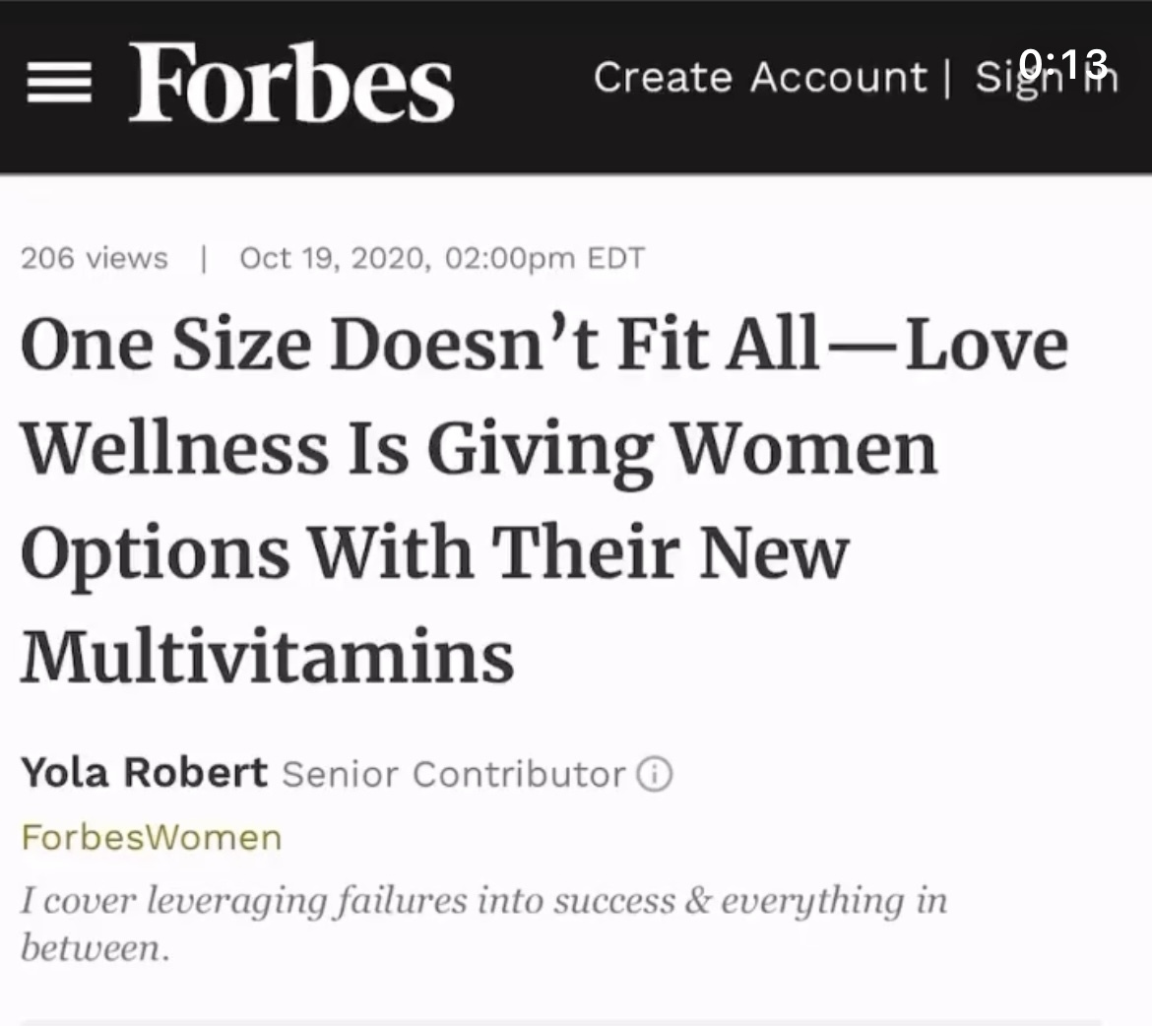1152x1026 pixels.
Task: Click the gray divider below the bio
Action: pyautogui.click(x=561, y=1021)
